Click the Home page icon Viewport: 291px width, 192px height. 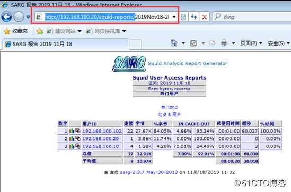[x=174, y=43]
